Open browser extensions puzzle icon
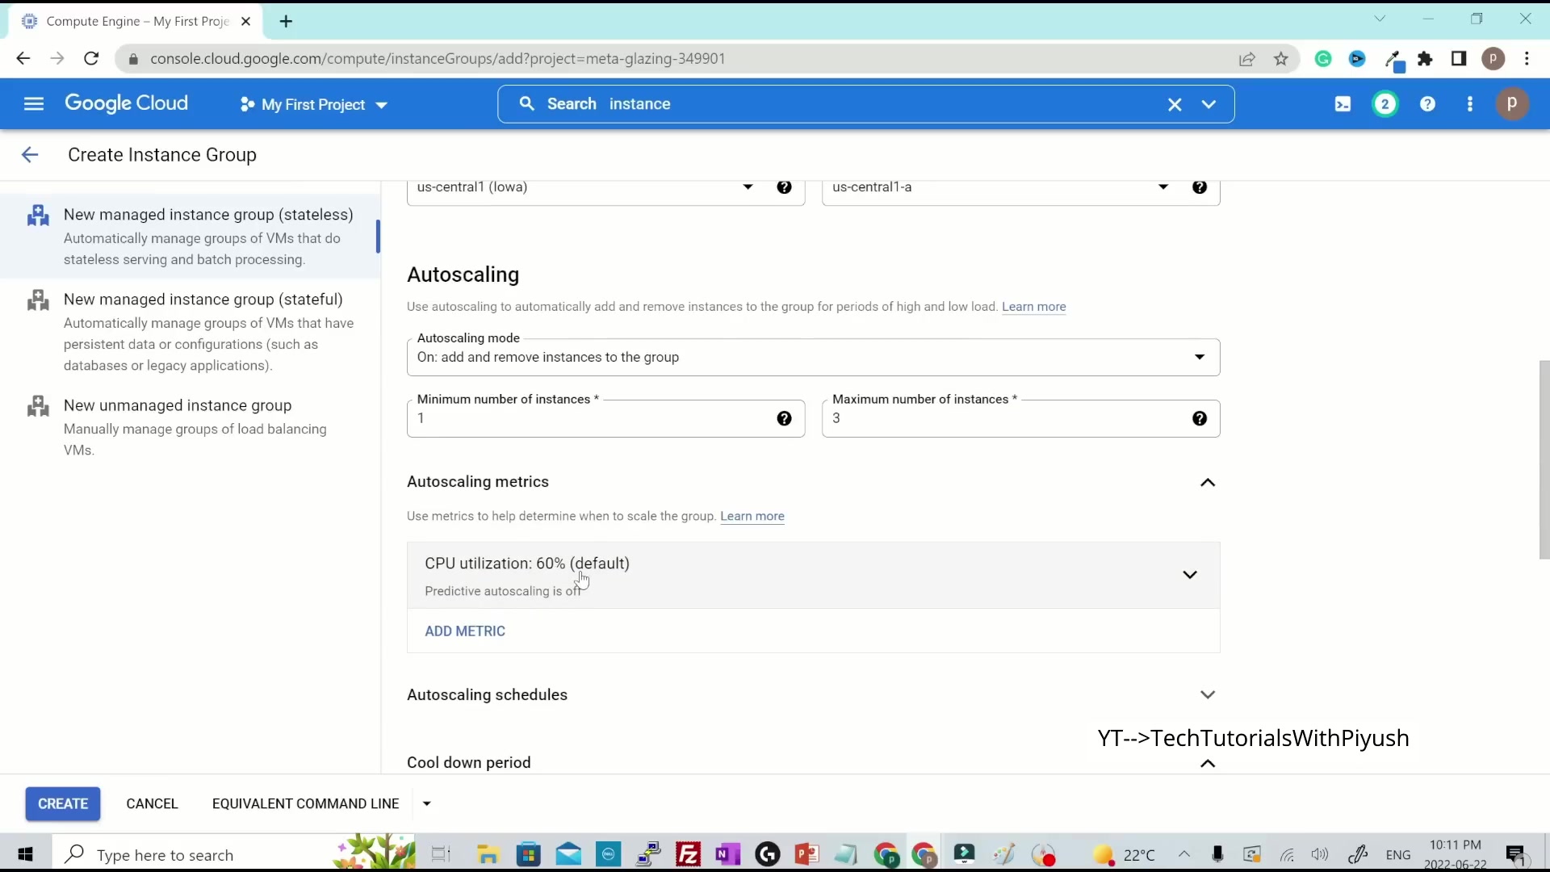 click(x=1426, y=59)
